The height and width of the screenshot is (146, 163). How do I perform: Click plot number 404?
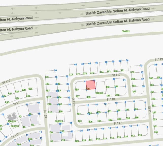point(99,121)
